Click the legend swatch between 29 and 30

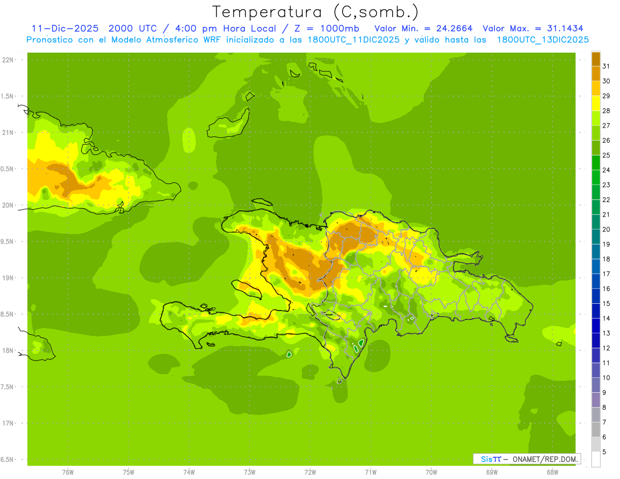pyautogui.click(x=596, y=88)
